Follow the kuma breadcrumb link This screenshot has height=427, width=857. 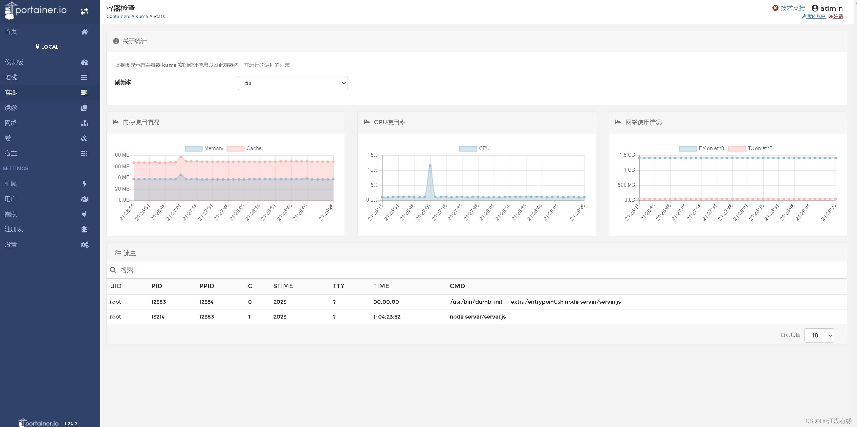[x=142, y=16]
